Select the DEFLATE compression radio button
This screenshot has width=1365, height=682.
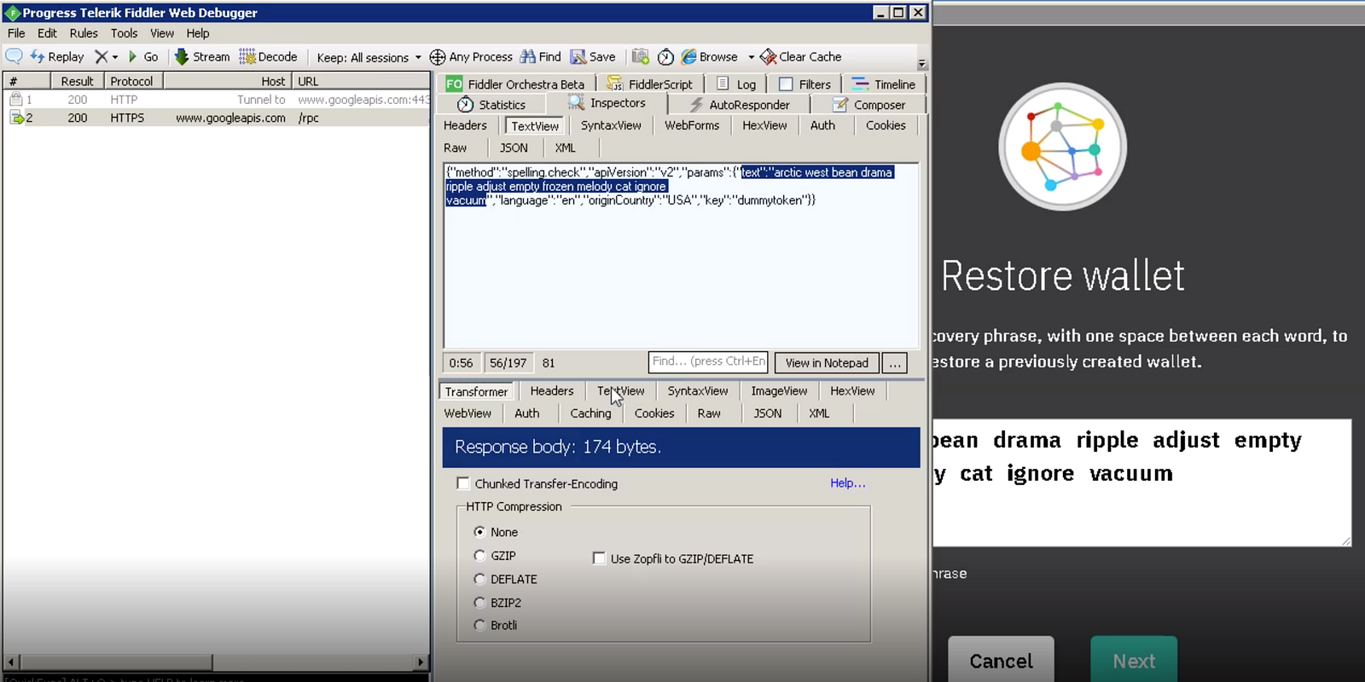point(479,579)
